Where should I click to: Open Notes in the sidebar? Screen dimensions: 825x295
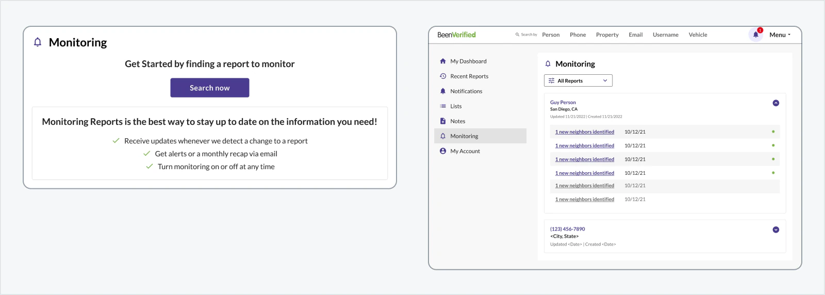(457, 121)
